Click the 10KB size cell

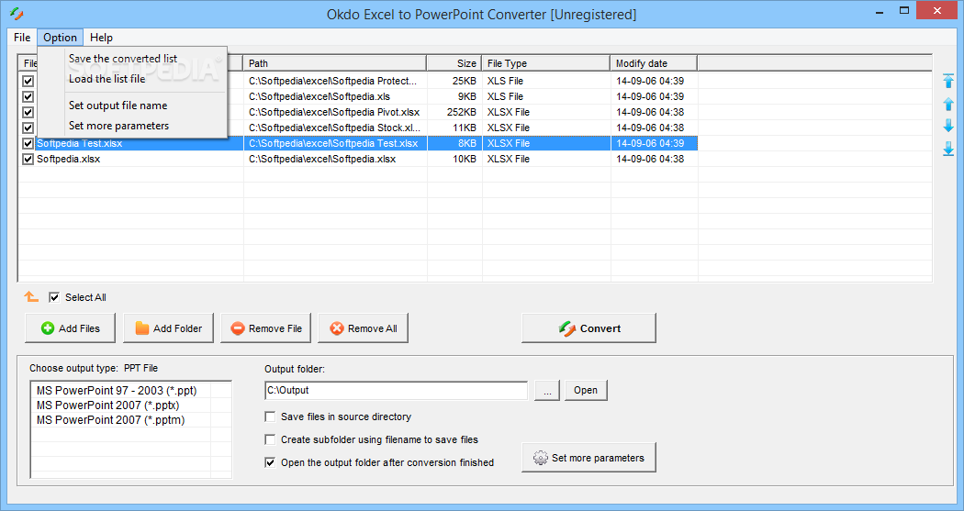(465, 159)
